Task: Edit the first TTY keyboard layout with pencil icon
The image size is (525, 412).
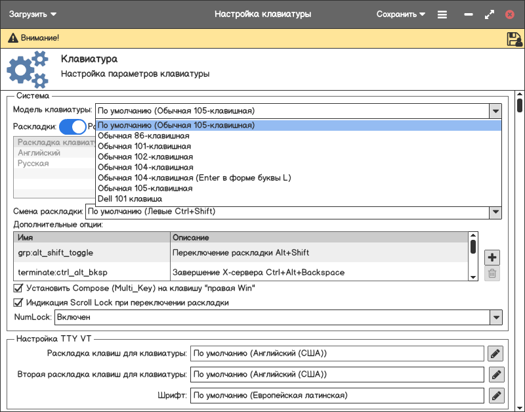Action: (495, 354)
